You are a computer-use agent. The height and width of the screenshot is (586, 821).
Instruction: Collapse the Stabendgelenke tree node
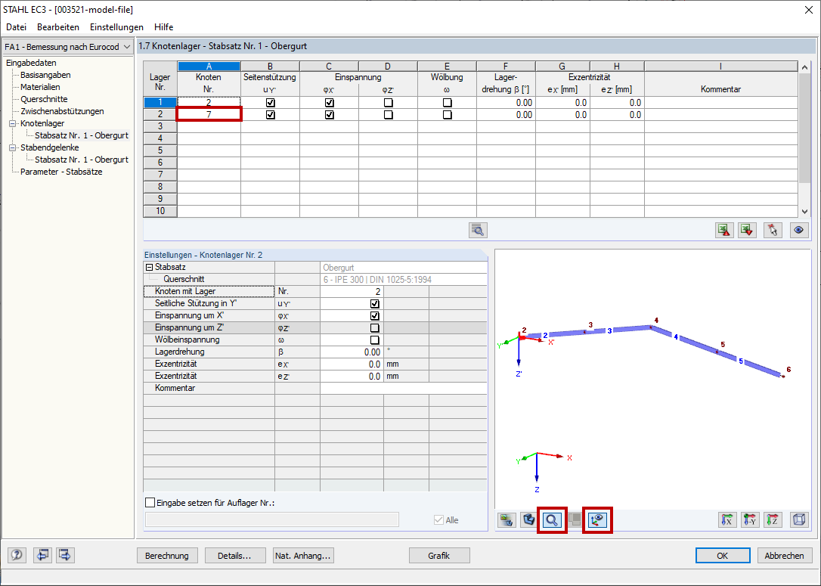tap(13, 147)
